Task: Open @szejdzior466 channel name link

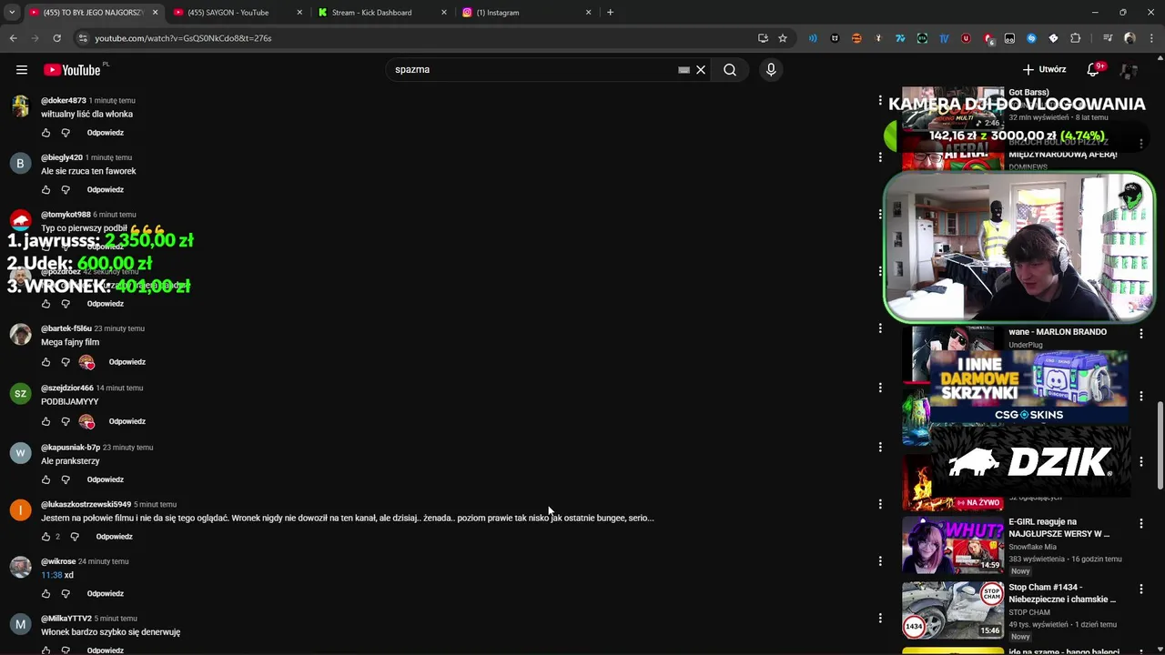Action: click(67, 388)
